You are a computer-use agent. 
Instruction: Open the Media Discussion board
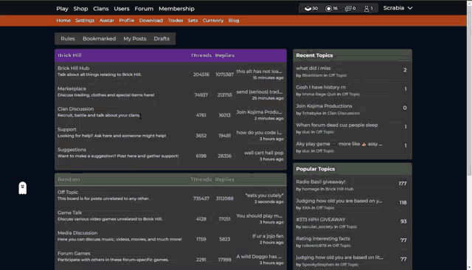(x=77, y=233)
